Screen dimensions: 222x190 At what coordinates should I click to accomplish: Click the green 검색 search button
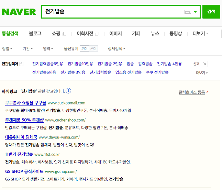211,12
